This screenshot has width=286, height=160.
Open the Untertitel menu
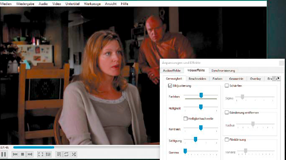tap(73, 4)
